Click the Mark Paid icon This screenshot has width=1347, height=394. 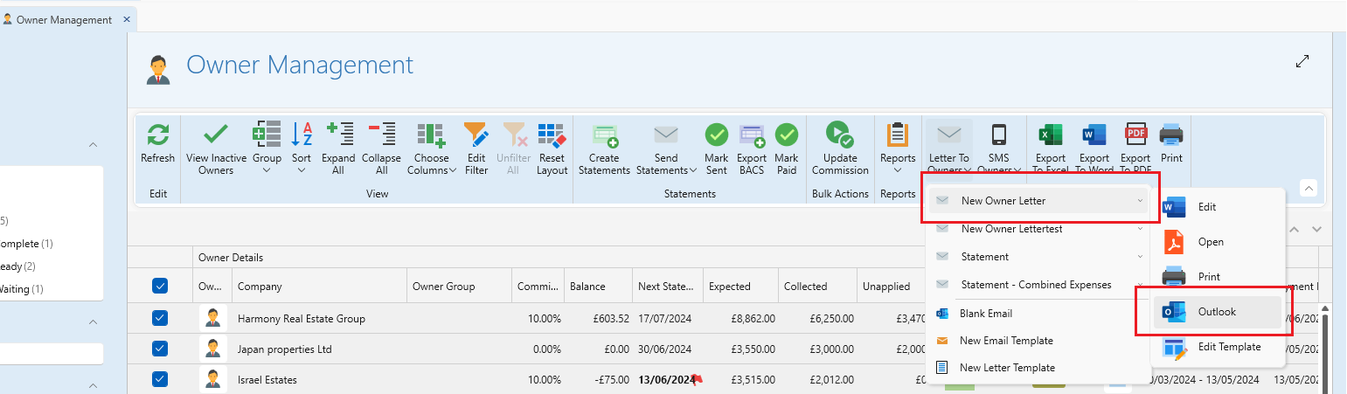[x=787, y=135]
